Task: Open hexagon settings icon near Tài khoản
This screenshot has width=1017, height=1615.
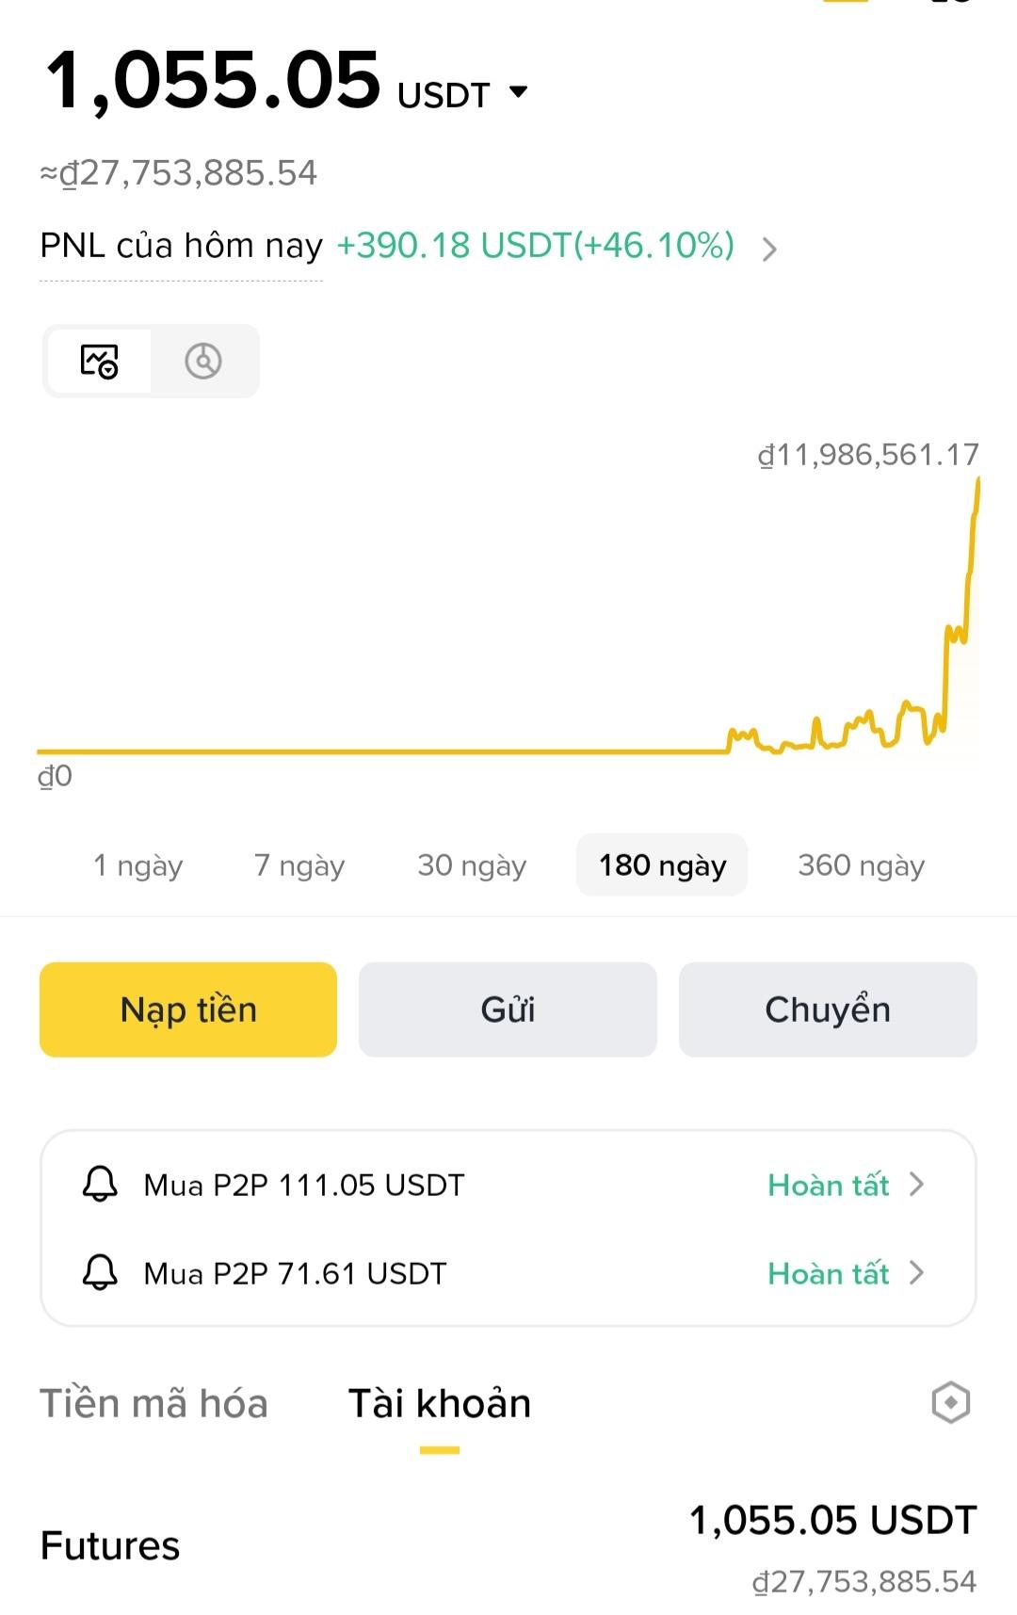Action: point(950,1402)
